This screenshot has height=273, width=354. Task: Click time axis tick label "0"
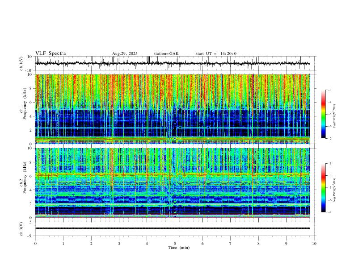point(35,244)
